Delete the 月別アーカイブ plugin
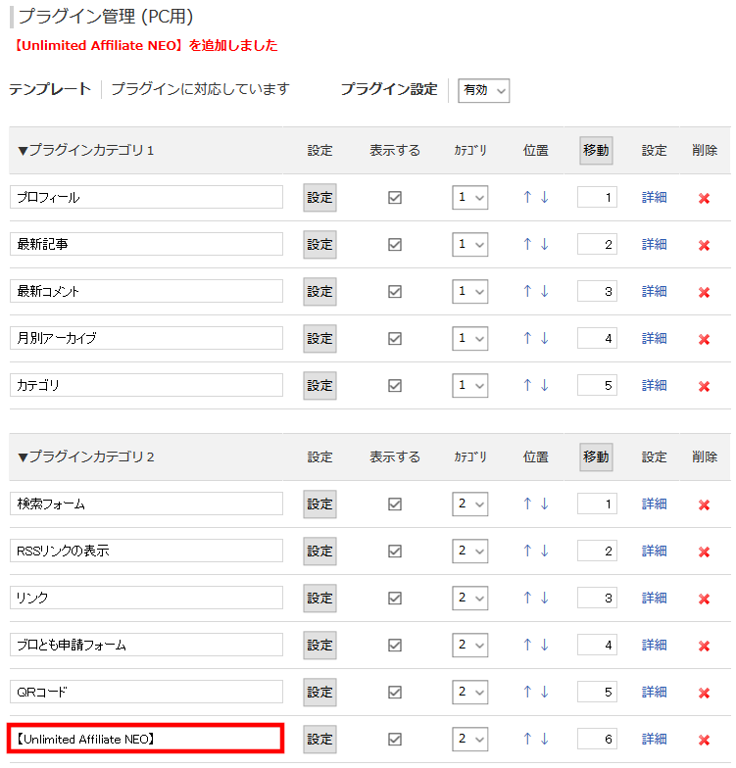 pyautogui.click(x=704, y=339)
